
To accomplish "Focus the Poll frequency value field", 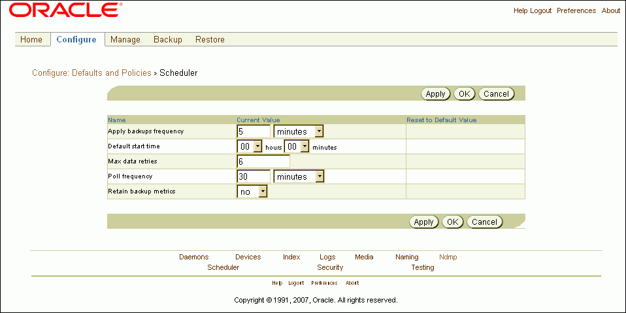I will coord(254,176).
